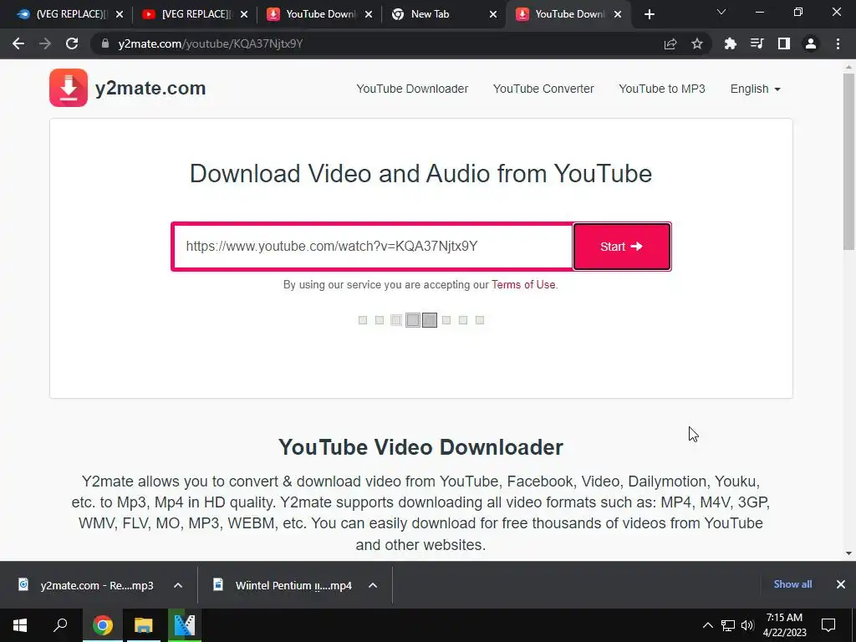Viewport: 856px width, 642px height.
Task: Open volume control tray icon
Action: coord(747,625)
